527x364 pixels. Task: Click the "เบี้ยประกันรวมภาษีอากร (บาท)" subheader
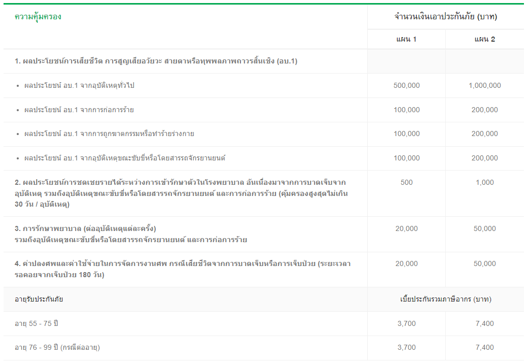(446, 299)
